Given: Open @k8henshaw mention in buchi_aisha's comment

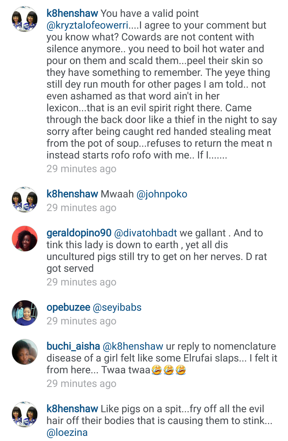Looking at the screenshot, I should 133,346.
